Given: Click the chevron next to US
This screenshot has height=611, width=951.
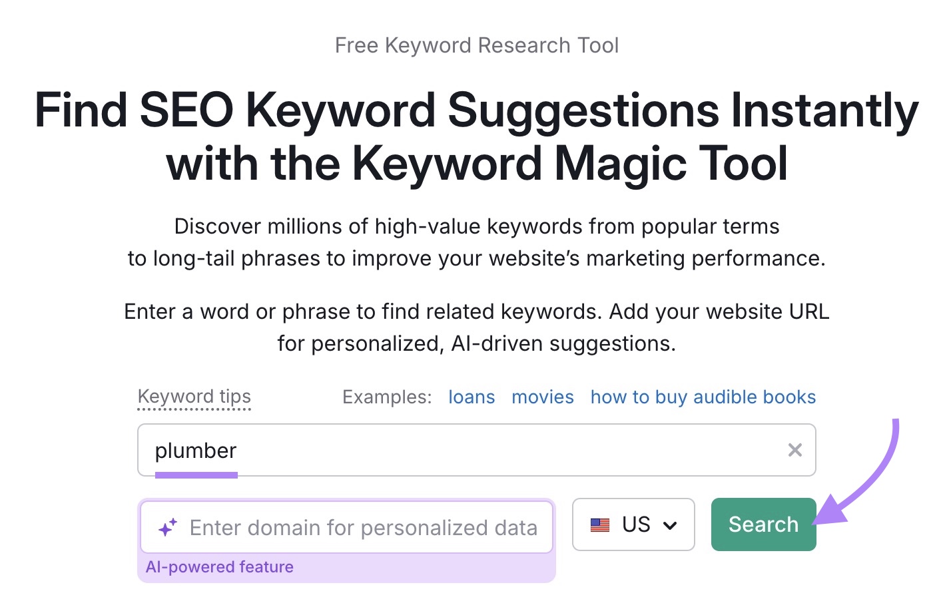Looking at the screenshot, I should tap(671, 525).
